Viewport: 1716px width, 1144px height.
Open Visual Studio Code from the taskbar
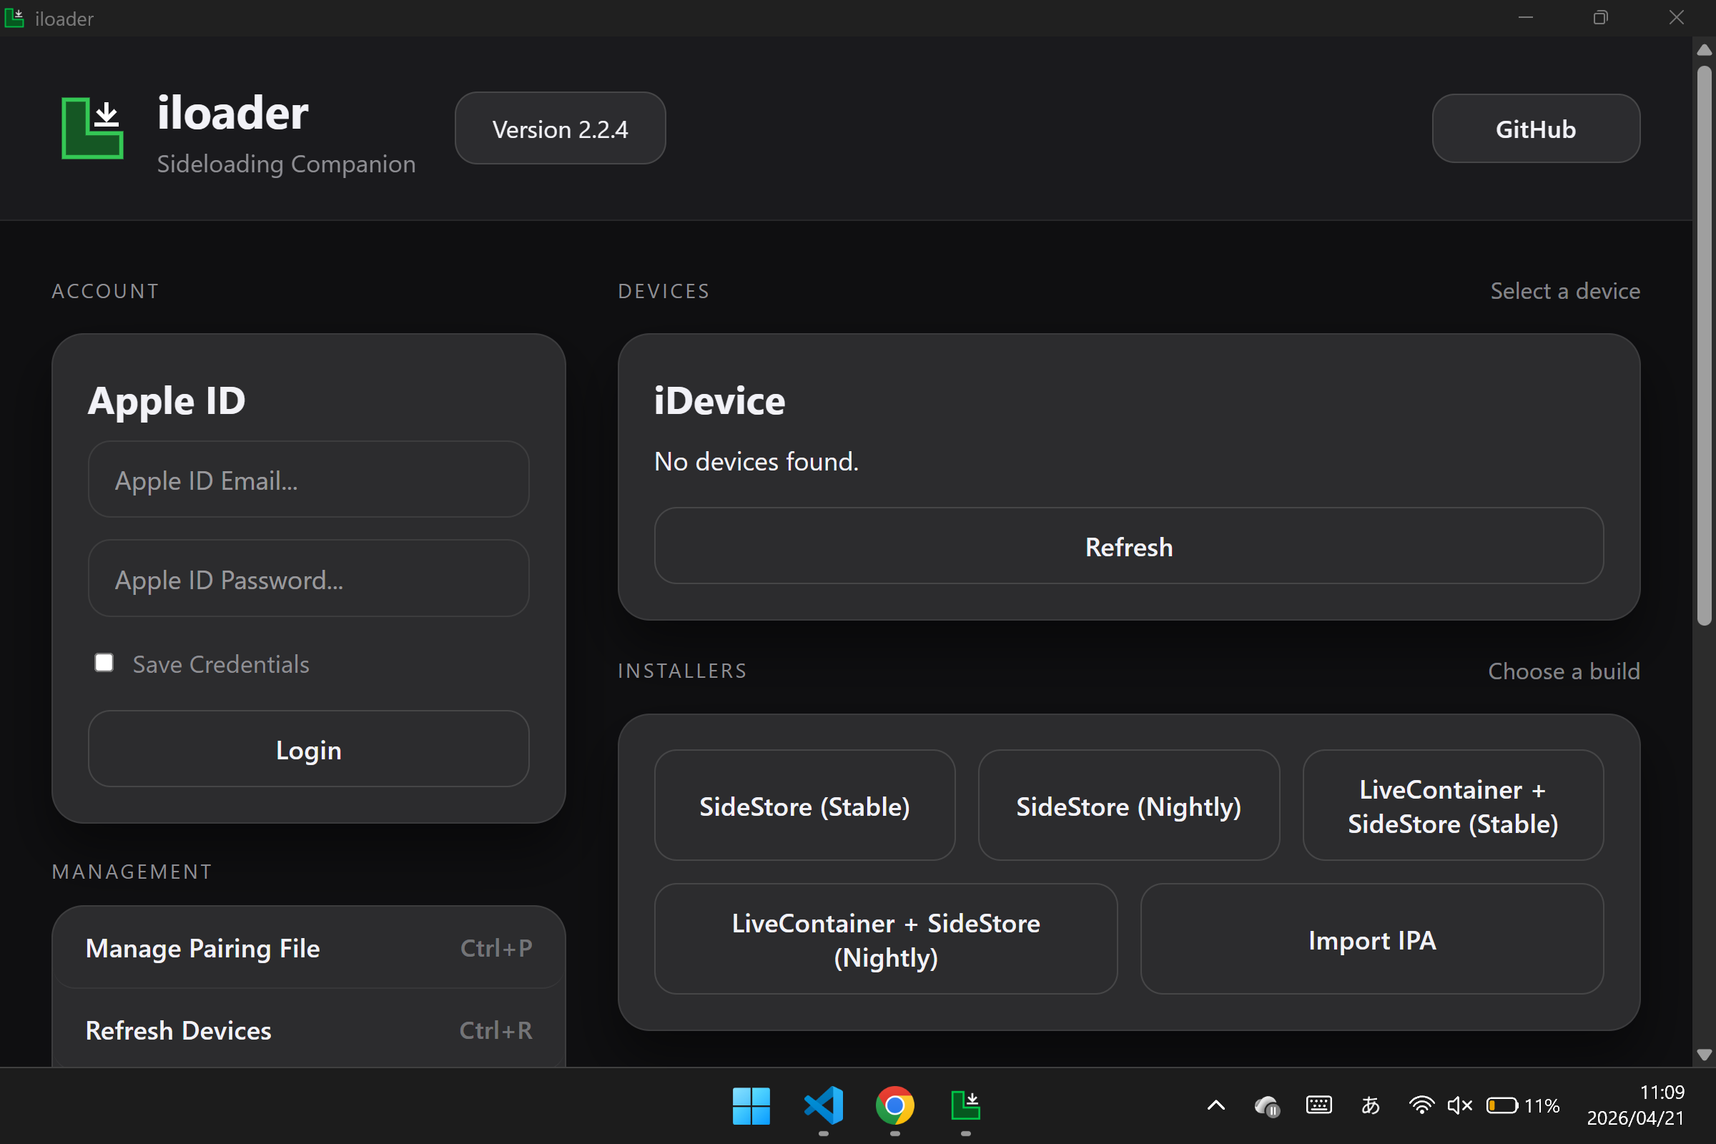pos(823,1106)
